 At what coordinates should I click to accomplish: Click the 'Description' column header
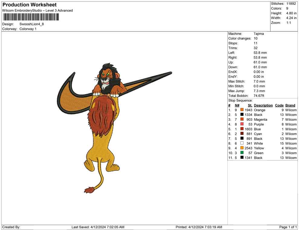point(263,105)
